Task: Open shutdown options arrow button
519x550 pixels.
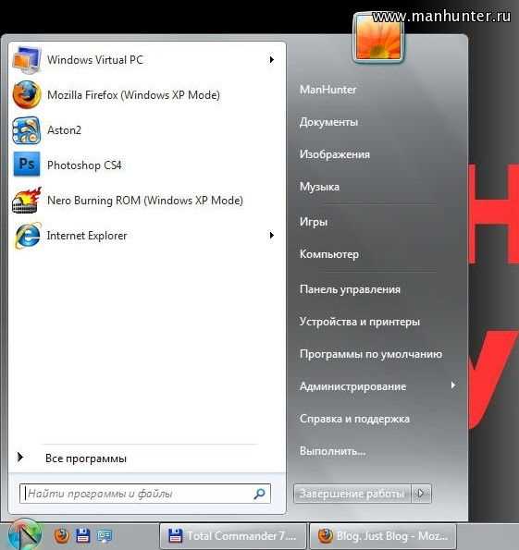Action: (421, 494)
